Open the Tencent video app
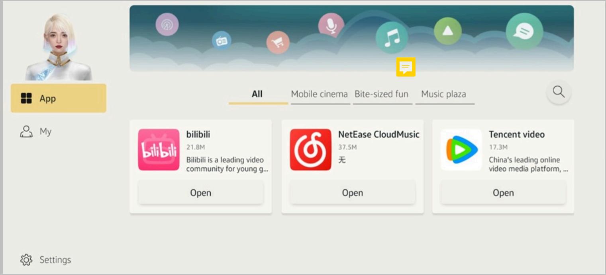Viewport: 606px width, 275px height. 503,193
